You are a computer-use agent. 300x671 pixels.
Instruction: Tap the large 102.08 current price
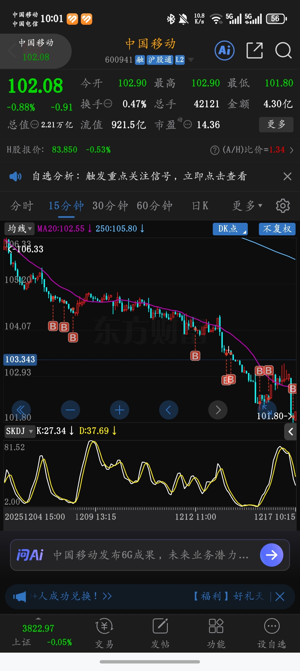tap(36, 86)
